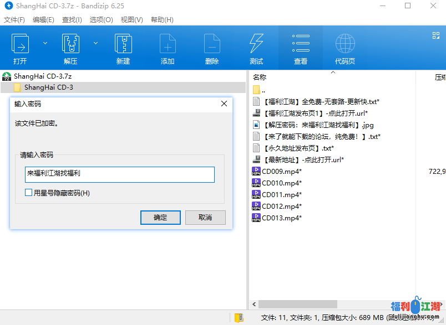Click the Code page (代码页) globe icon
446x325 pixels.
click(345, 44)
